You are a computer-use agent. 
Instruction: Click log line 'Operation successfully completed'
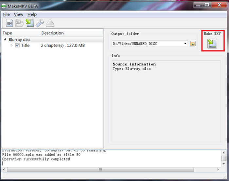(x=36, y=159)
